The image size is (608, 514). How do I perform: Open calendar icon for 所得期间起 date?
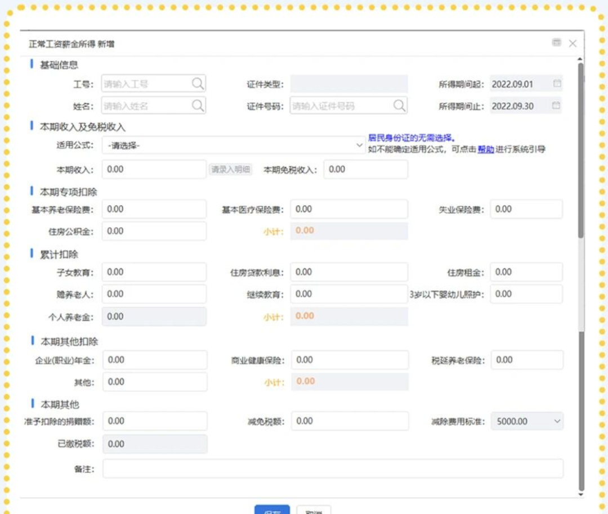[x=557, y=84]
